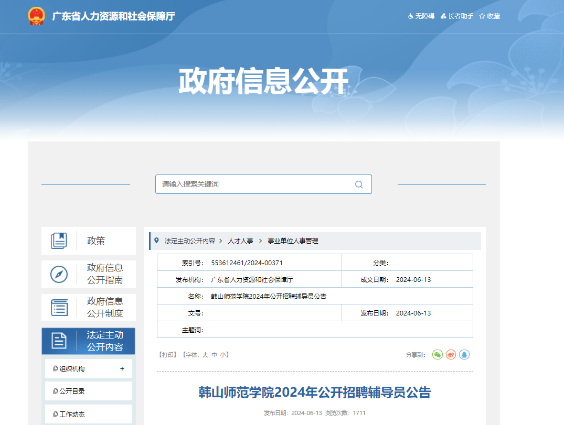Click the 政策 book icon
Viewport: 564px width, 425px height.
pos(59,241)
